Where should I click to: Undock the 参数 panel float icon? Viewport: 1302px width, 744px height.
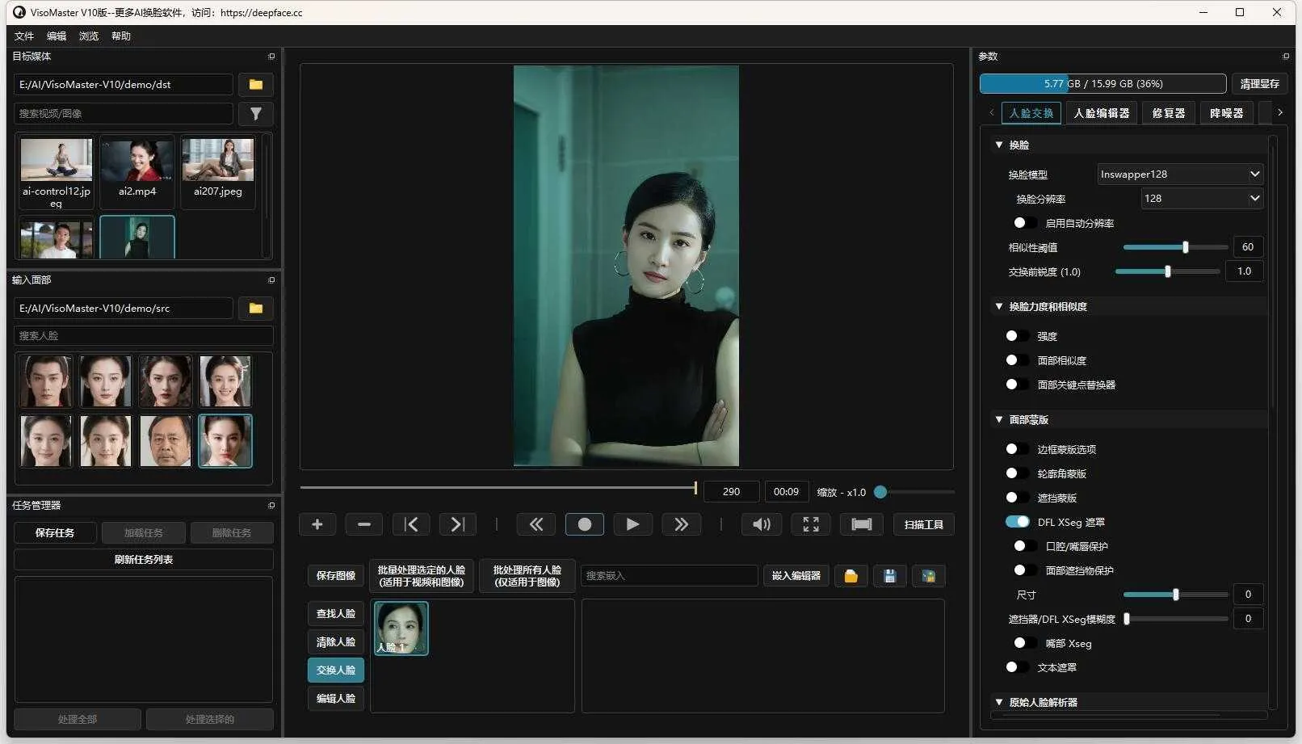pyautogui.click(x=1286, y=57)
